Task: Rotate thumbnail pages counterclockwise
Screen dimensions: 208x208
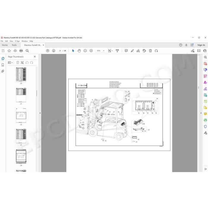Action: (27, 62)
